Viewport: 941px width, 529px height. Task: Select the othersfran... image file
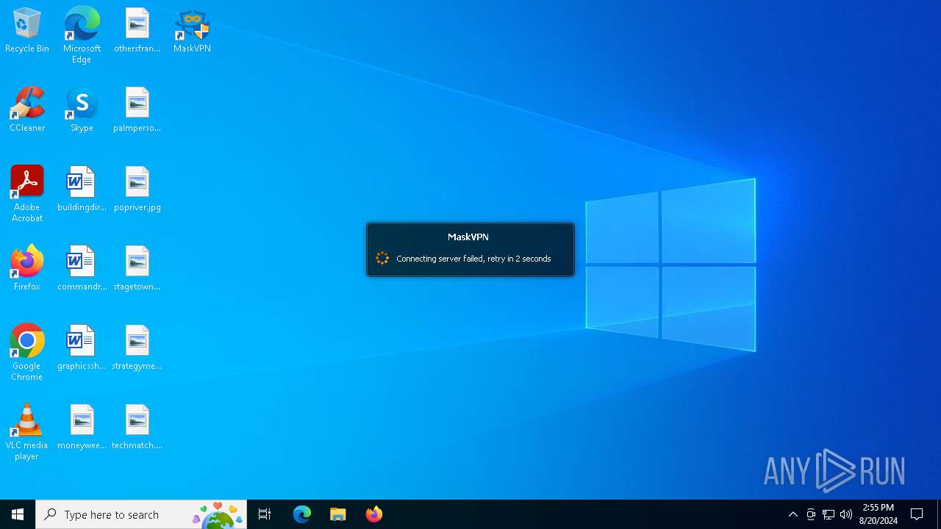tap(137, 31)
